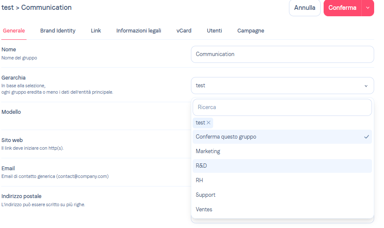Click the checkmark on Conferma questo gruppo
The image size is (384, 228).
click(x=366, y=137)
